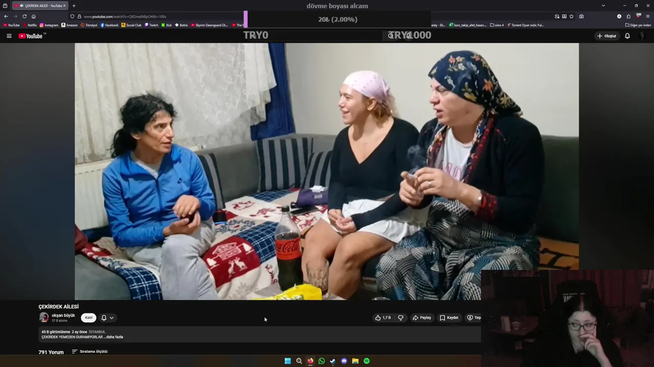Viewport: 654px width, 367px height.
Task: Open the YouTube bookmark
Action: (11, 25)
